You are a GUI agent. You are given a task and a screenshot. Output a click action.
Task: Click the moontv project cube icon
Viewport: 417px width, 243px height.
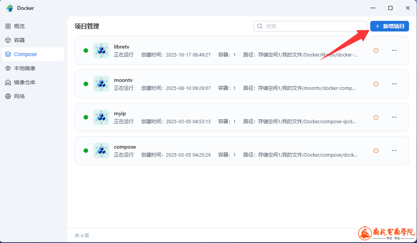101,84
